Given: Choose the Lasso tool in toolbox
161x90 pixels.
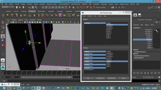Looking at the screenshot, I should click(x=3, y=27).
